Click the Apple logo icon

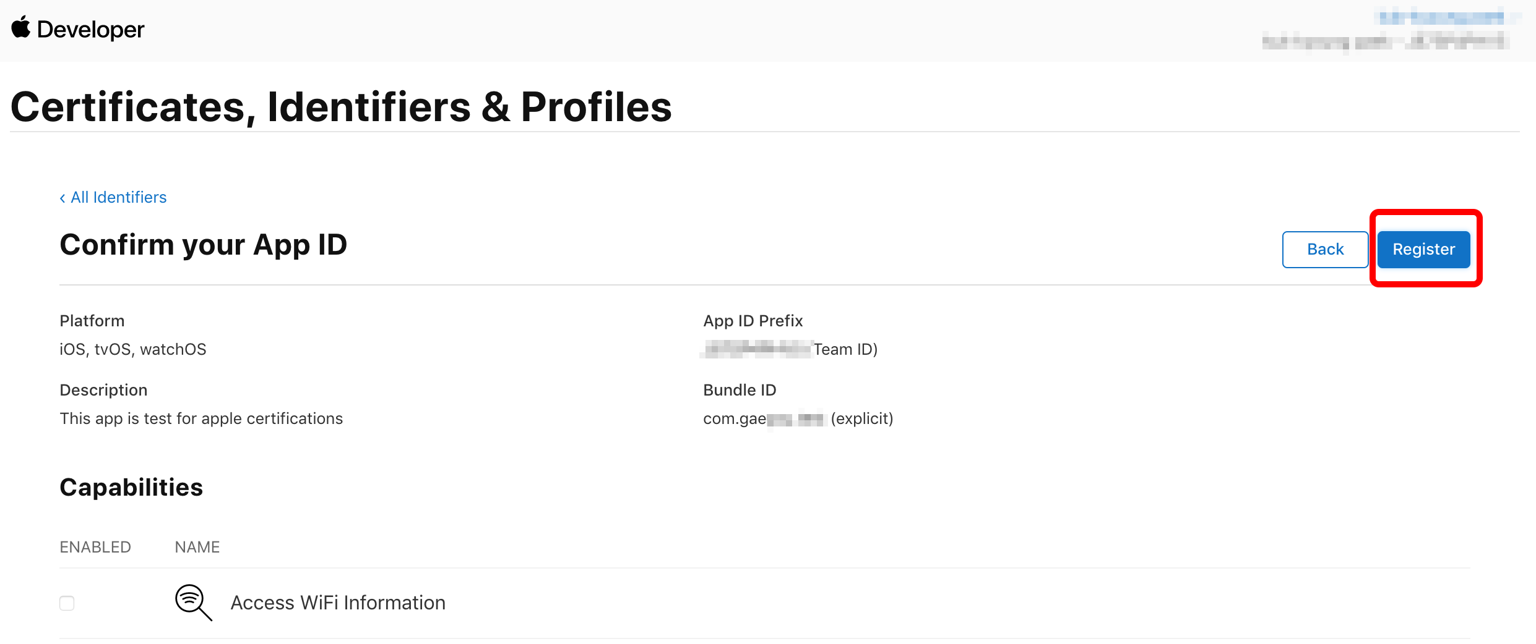pyautogui.click(x=21, y=28)
